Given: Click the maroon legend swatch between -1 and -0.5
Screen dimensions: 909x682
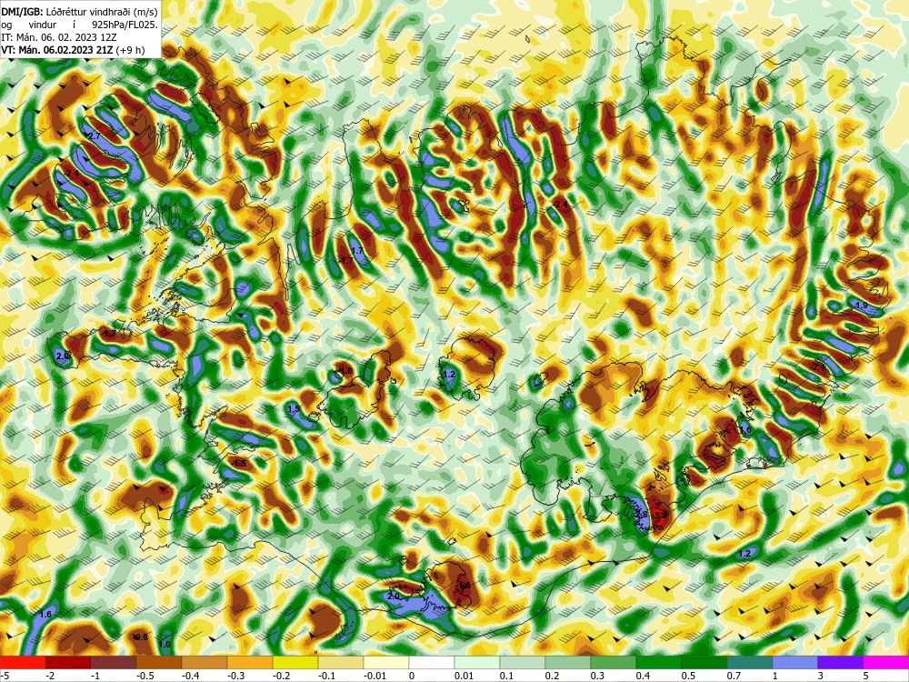Looking at the screenshot, I should (114, 662).
